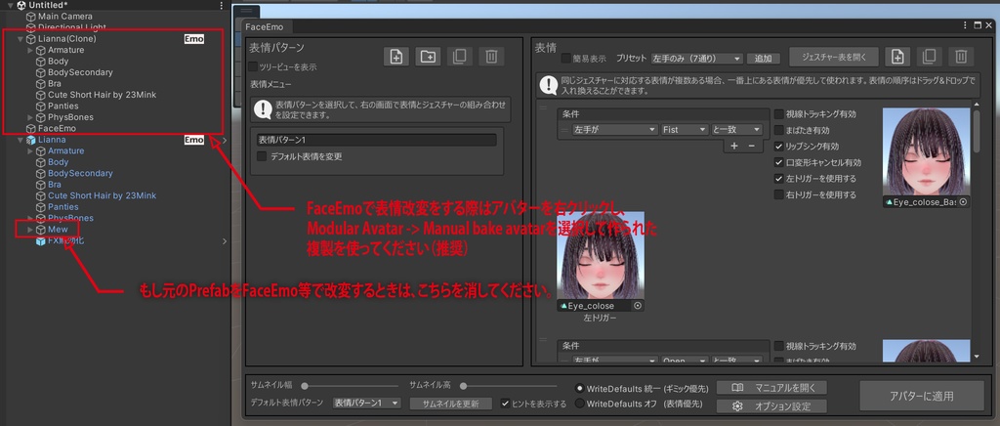1000x426 pixels.
Task: Collapse the Lianna(Clone) object tree
Action: coord(20,39)
